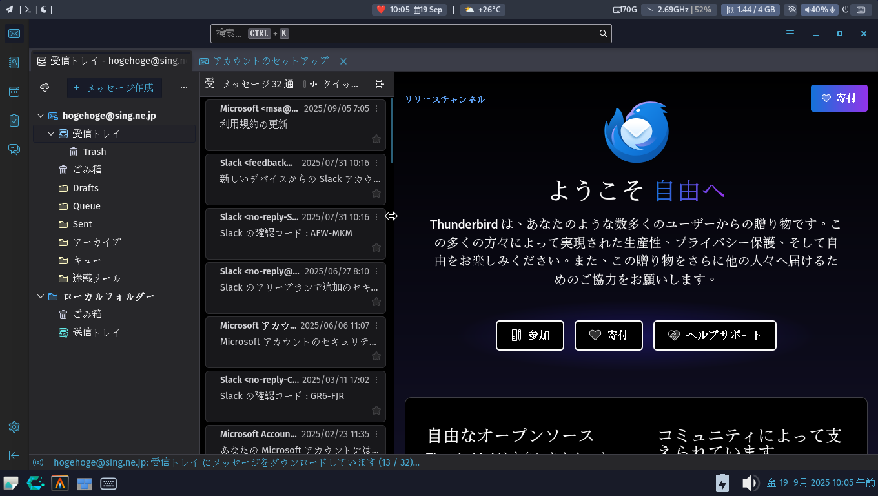Click the keyboard icon in the bottom taskbar
Viewport: 878px width, 496px height.
click(108, 482)
